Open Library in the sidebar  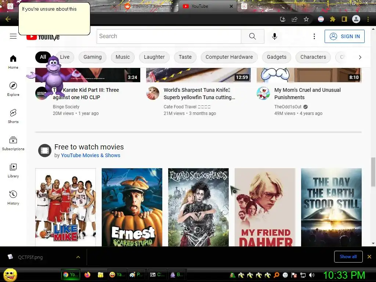[13, 170]
